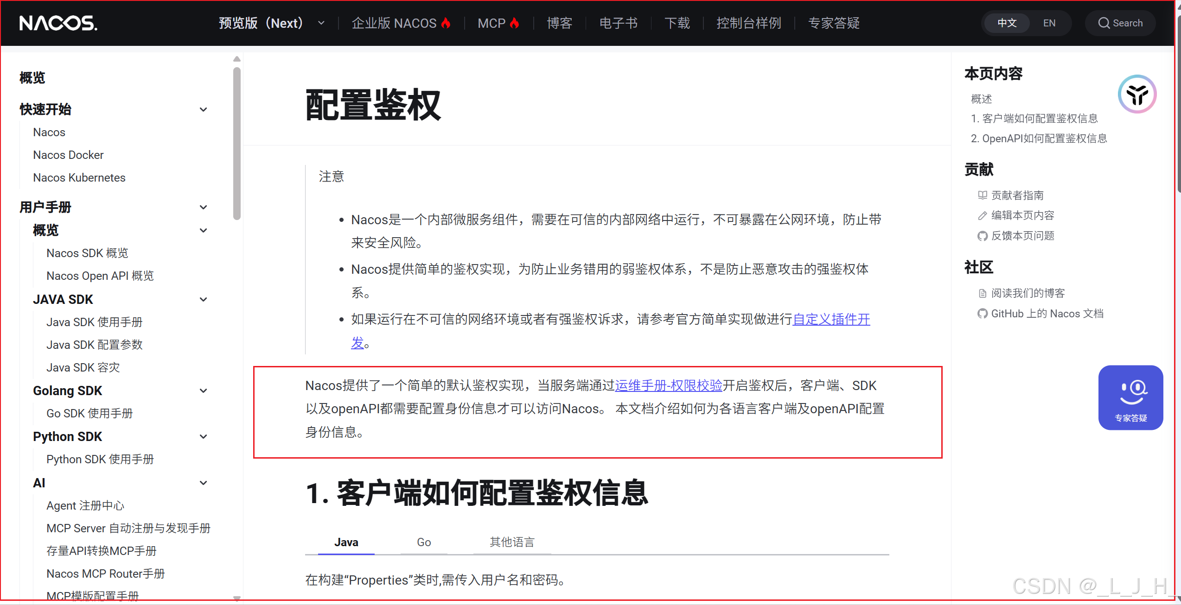Screen dimensions: 1181x605
Task: Collapse the Python SDK sidebar group
Action: click(x=203, y=436)
